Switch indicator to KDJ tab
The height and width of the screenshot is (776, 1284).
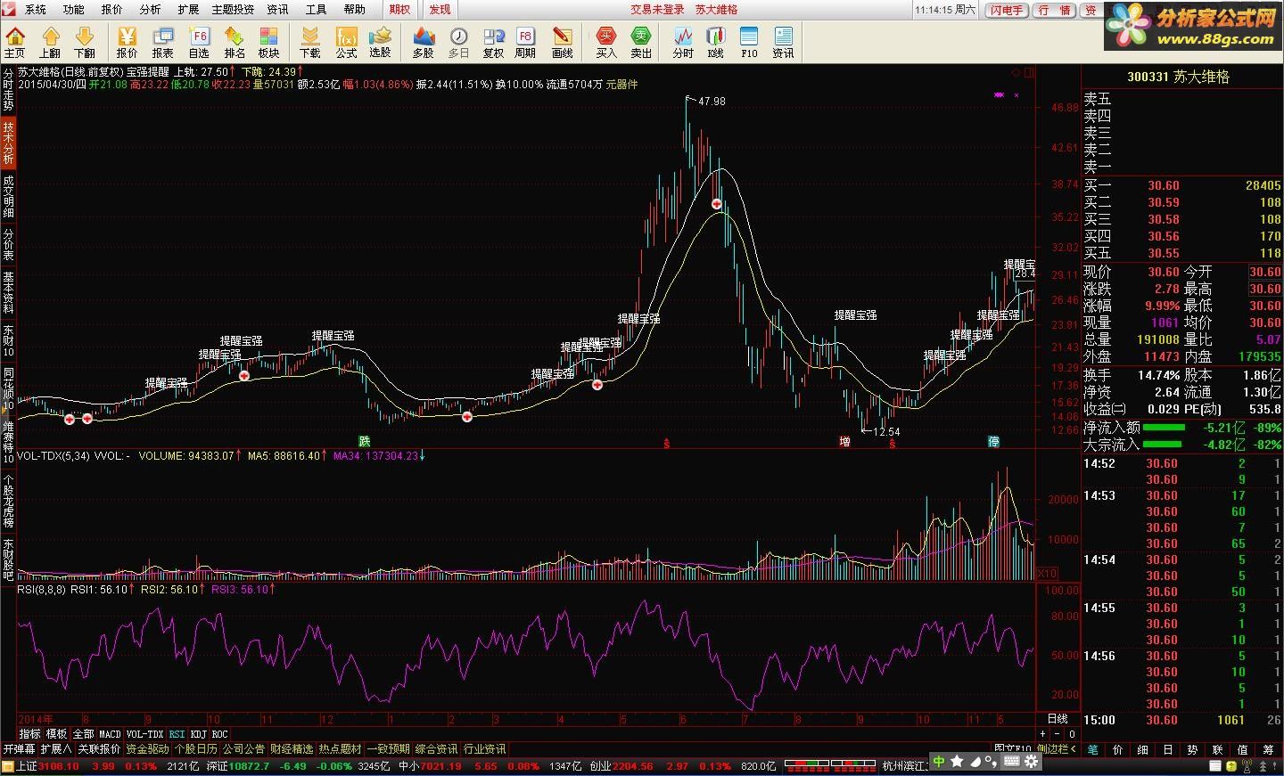pyautogui.click(x=198, y=734)
